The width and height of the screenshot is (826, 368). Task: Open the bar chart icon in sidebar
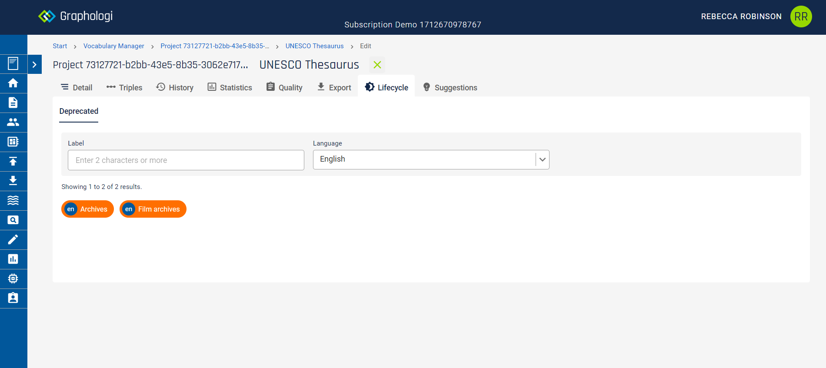click(13, 259)
